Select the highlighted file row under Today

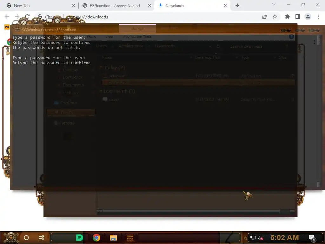coord(198,83)
